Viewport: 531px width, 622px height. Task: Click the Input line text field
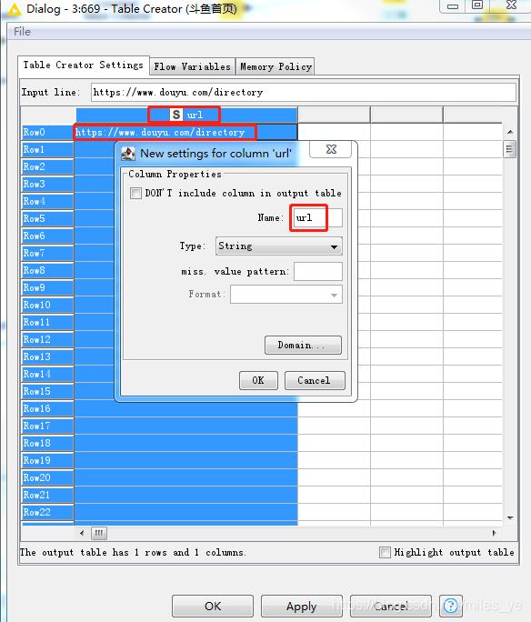(x=304, y=93)
